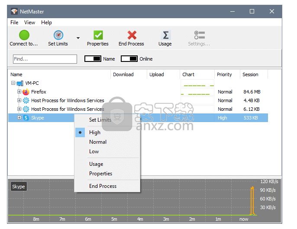Click Skype's High priority cell
This screenshot has height=229, width=297.
pos(223,118)
